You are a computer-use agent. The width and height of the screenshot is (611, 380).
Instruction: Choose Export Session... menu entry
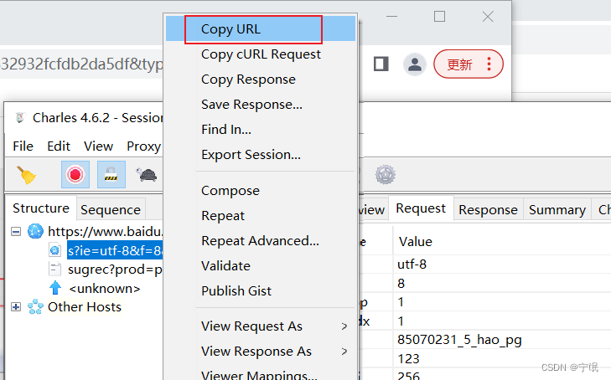coord(261,154)
